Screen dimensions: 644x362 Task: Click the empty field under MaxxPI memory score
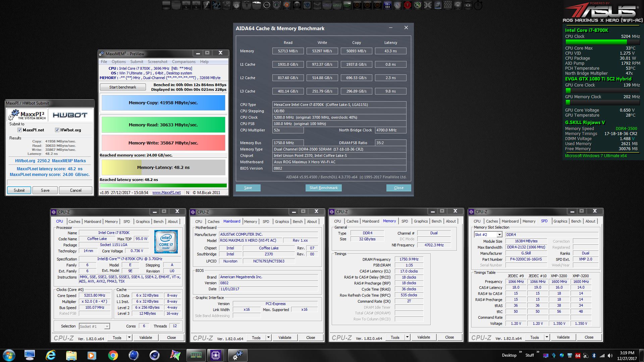(50, 182)
